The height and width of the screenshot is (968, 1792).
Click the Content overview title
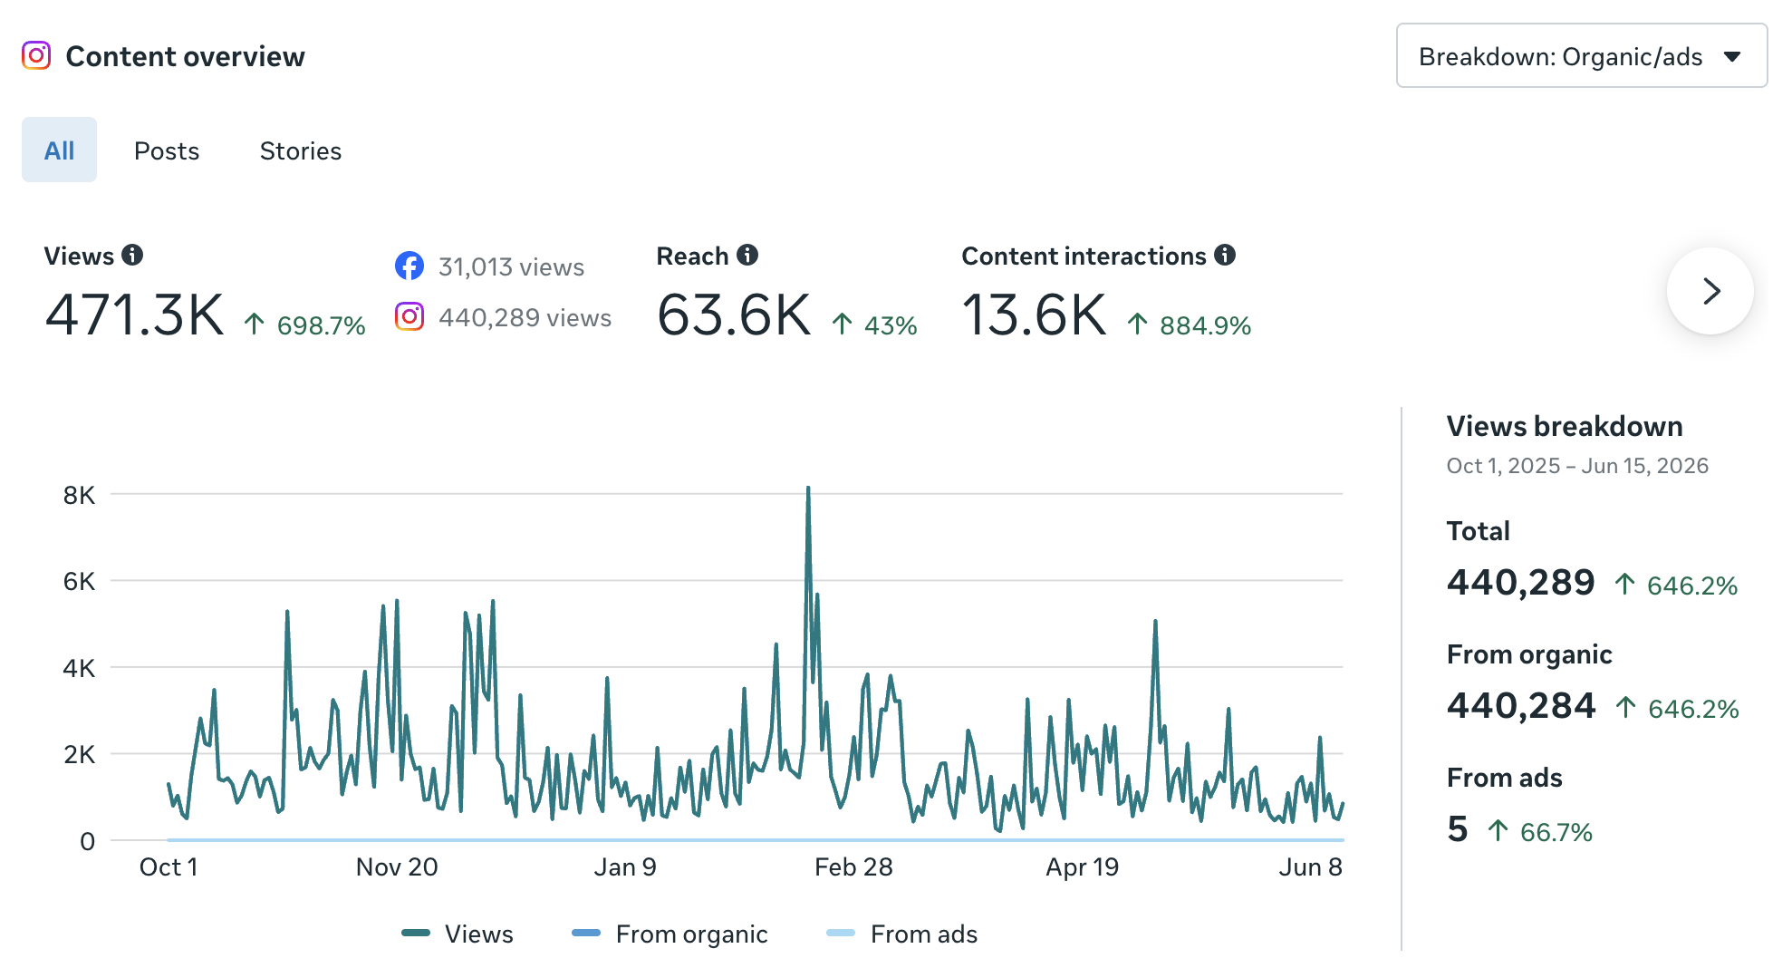(185, 56)
